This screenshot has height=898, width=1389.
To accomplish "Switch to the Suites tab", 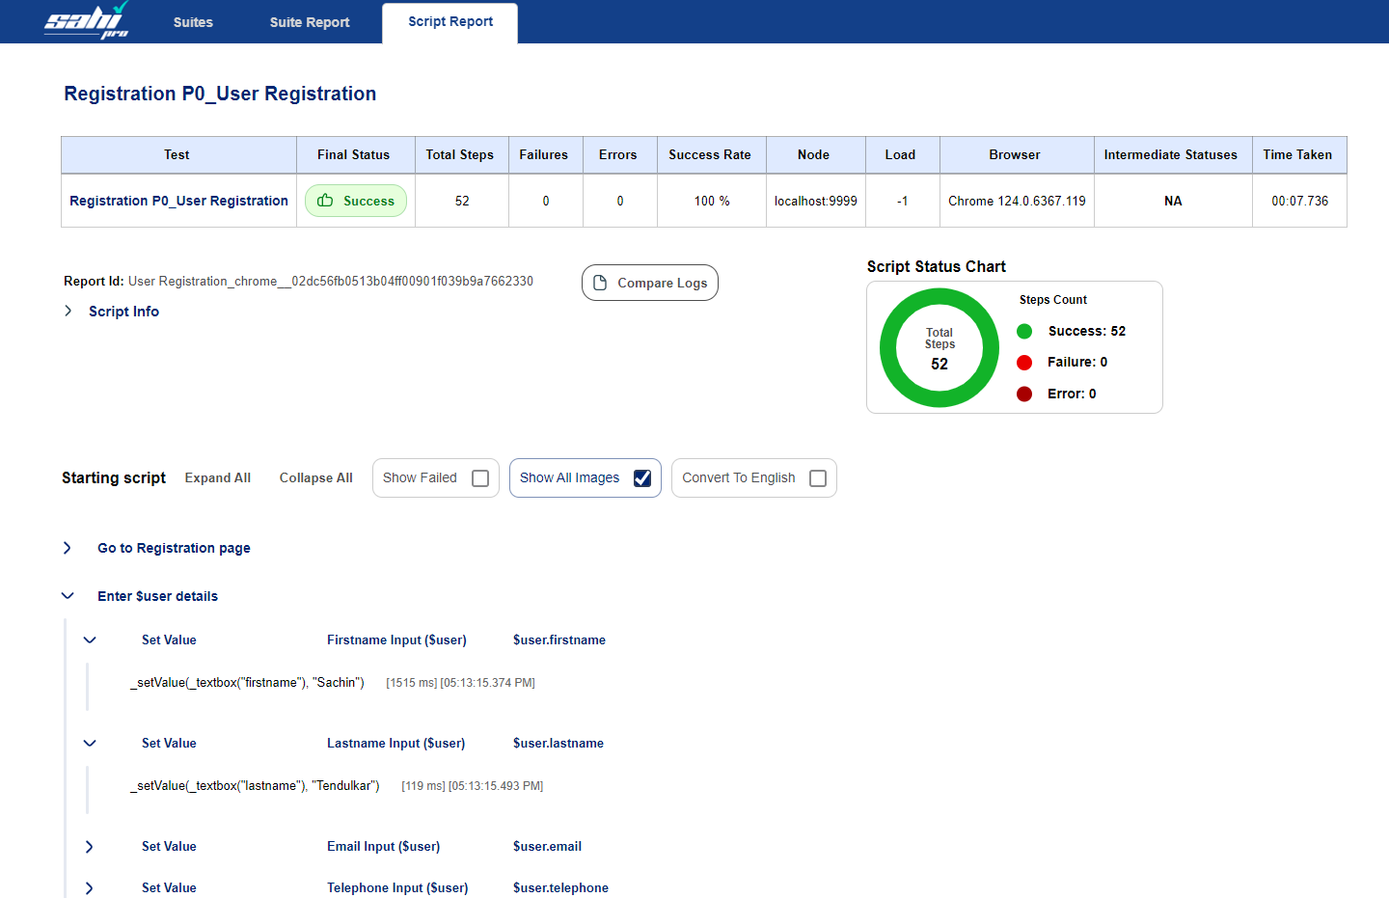I will 193,22.
